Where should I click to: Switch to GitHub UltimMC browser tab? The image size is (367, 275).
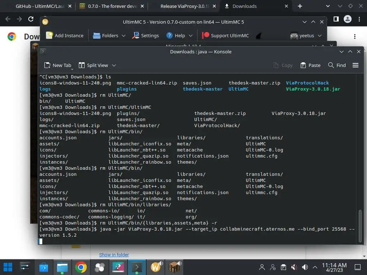(x=40, y=6)
